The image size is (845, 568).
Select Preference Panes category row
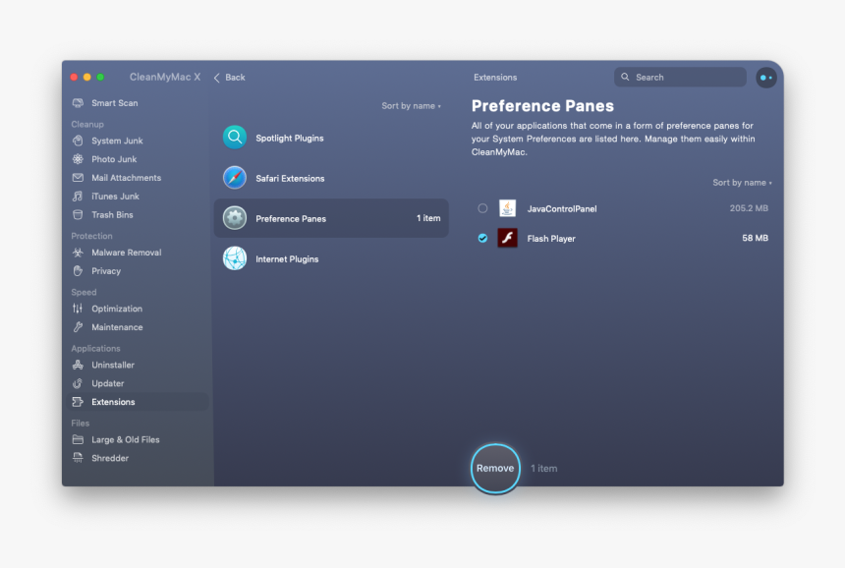(331, 218)
